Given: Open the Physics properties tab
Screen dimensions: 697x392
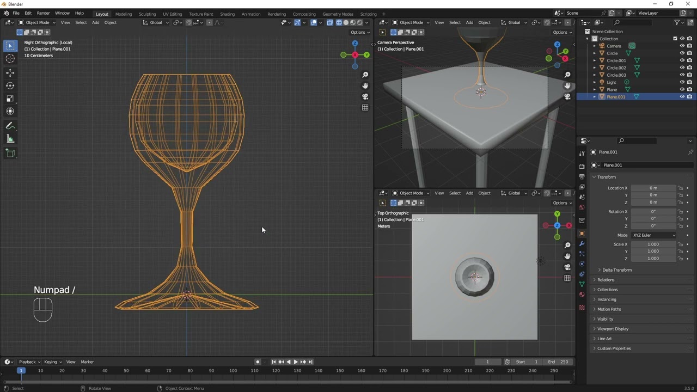Looking at the screenshot, I should coord(582,264).
